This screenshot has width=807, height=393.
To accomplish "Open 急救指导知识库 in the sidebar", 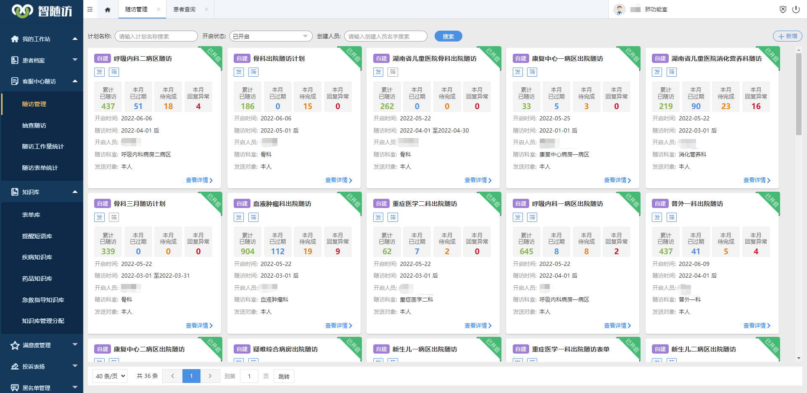I will [x=42, y=300].
